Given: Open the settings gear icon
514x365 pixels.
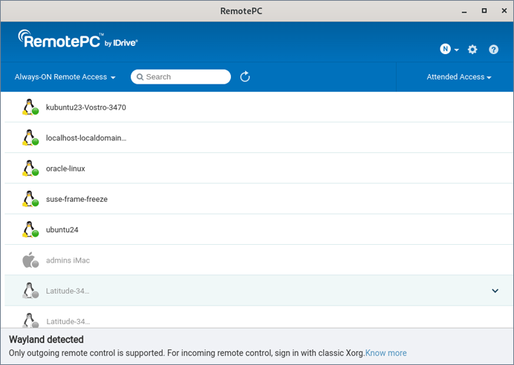Looking at the screenshot, I should 472,50.
